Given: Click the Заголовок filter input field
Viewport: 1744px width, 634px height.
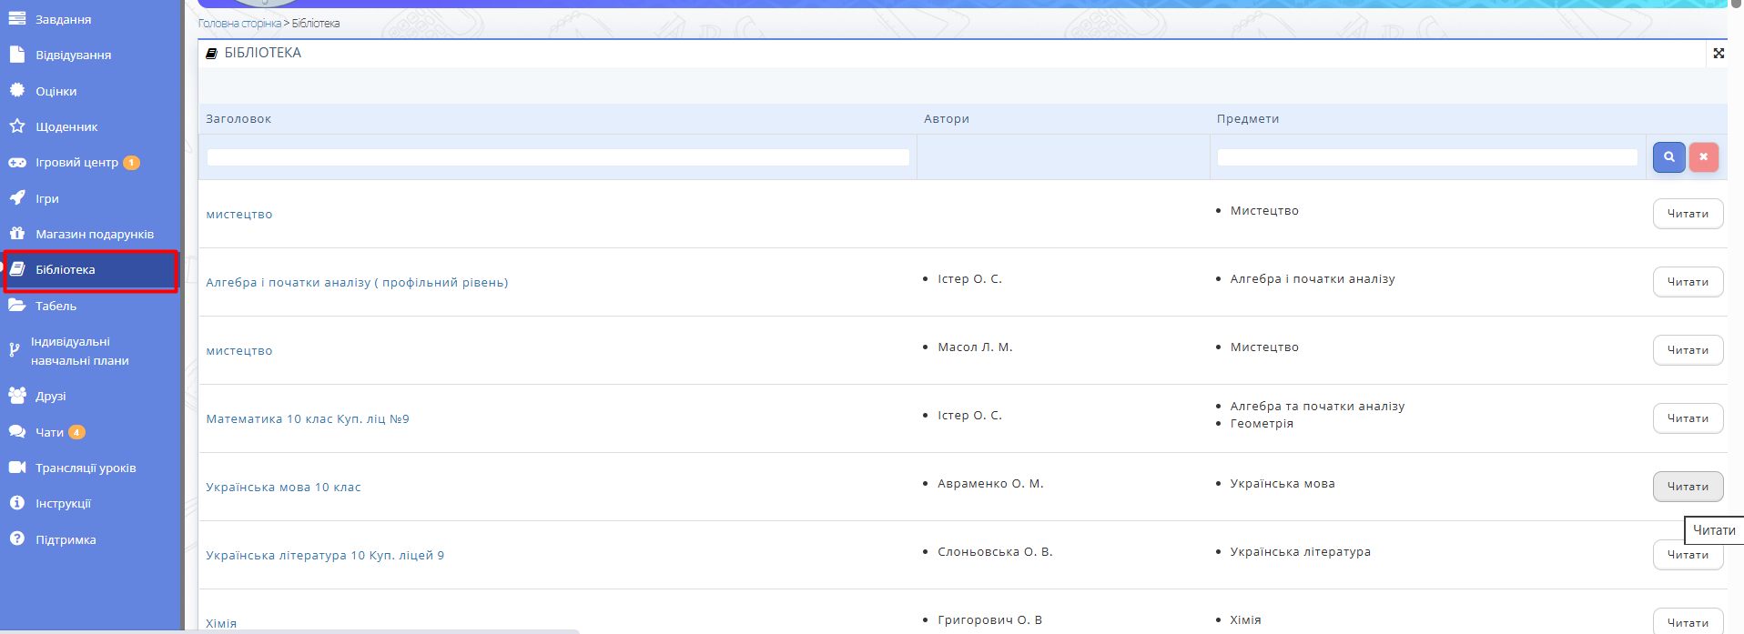Looking at the screenshot, I should pos(558,157).
